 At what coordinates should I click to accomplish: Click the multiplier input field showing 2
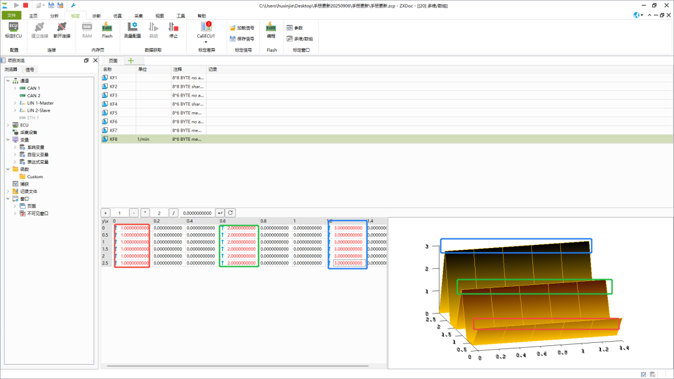tap(159, 213)
